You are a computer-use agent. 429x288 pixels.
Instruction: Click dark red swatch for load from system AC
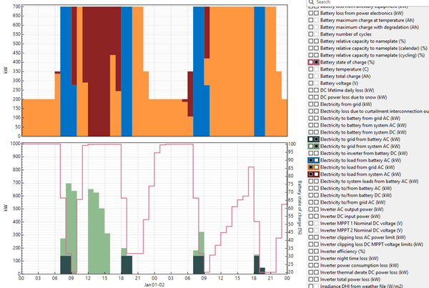tap(310, 174)
